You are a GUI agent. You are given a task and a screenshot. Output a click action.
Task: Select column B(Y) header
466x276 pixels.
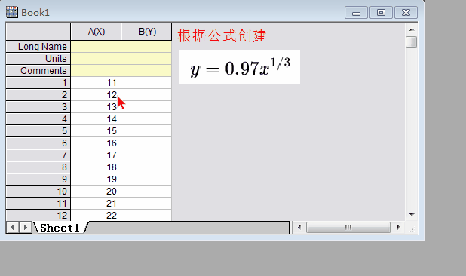pos(147,32)
